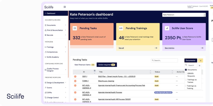Open the Kate Peterson user selector dropdown
This screenshot has height=106, width=213.
tap(184, 15)
